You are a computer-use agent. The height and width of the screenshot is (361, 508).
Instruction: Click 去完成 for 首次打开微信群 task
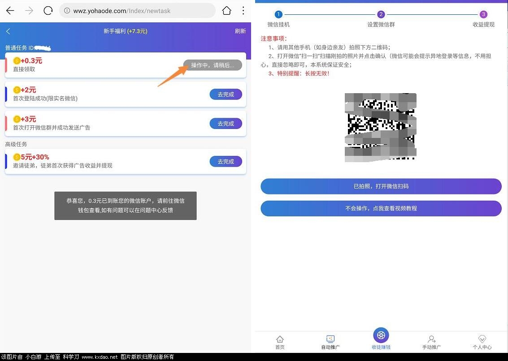click(x=226, y=123)
